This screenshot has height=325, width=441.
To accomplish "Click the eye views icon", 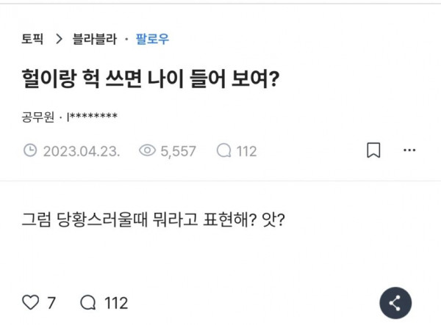I will point(147,151).
